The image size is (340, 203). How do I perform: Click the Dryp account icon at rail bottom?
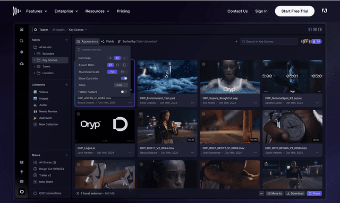point(22,191)
